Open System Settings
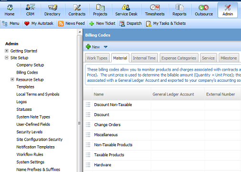Image resolution: width=241 pixels, height=172 pixels. (31, 162)
